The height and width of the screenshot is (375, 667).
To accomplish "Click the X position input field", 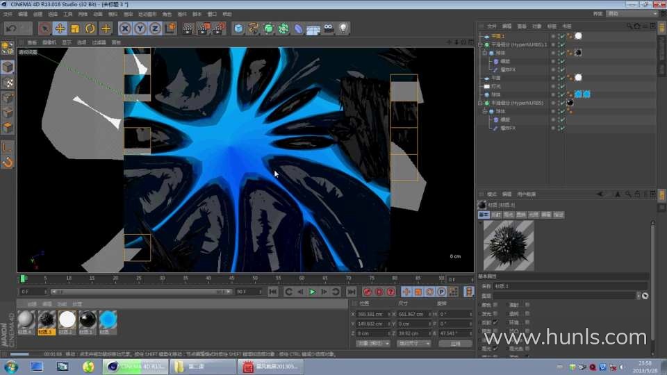I will pyautogui.click(x=372, y=314).
